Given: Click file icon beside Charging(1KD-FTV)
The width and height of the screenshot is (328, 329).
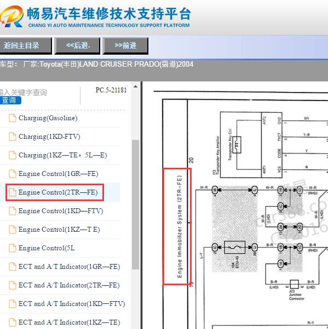Looking at the screenshot, I should click(x=13, y=137).
